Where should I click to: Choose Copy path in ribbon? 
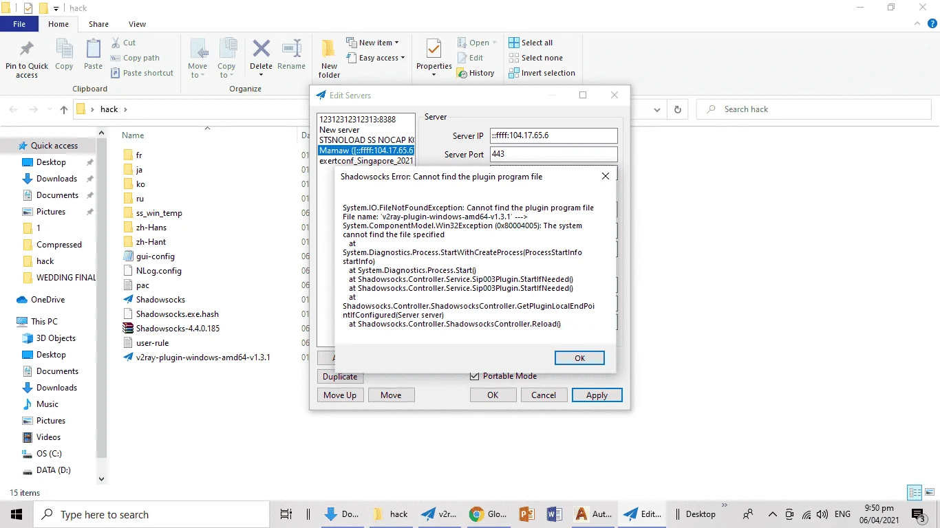pos(135,58)
